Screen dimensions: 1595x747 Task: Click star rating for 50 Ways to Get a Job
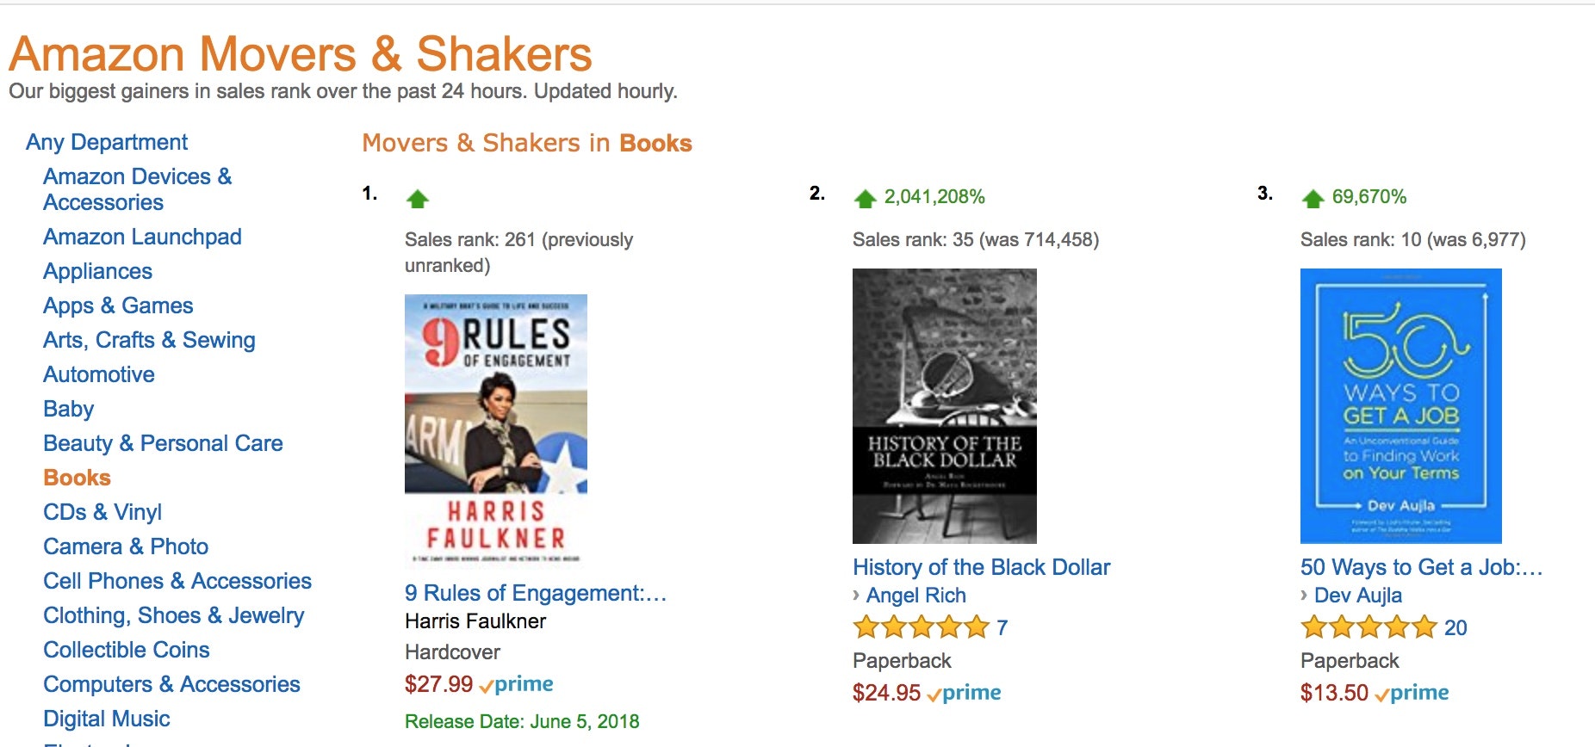[1368, 627]
